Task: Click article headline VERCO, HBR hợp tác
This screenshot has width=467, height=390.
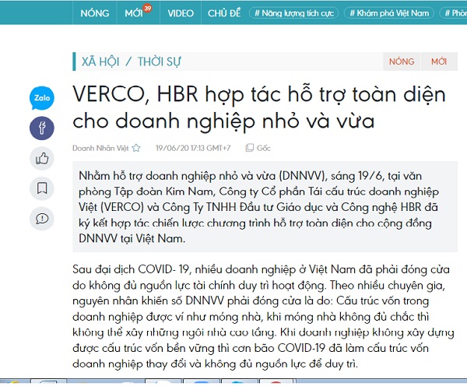Action: click(259, 108)
